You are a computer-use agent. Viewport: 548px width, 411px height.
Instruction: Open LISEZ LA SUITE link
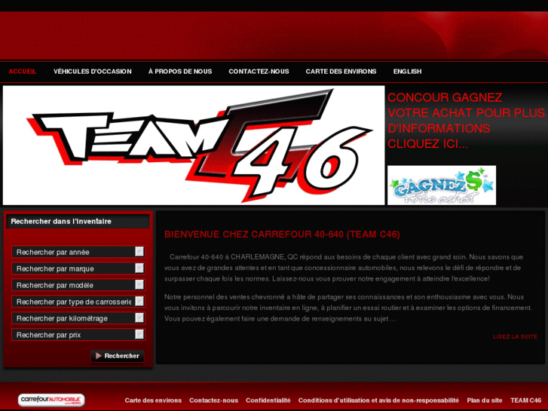pos(515,336)
